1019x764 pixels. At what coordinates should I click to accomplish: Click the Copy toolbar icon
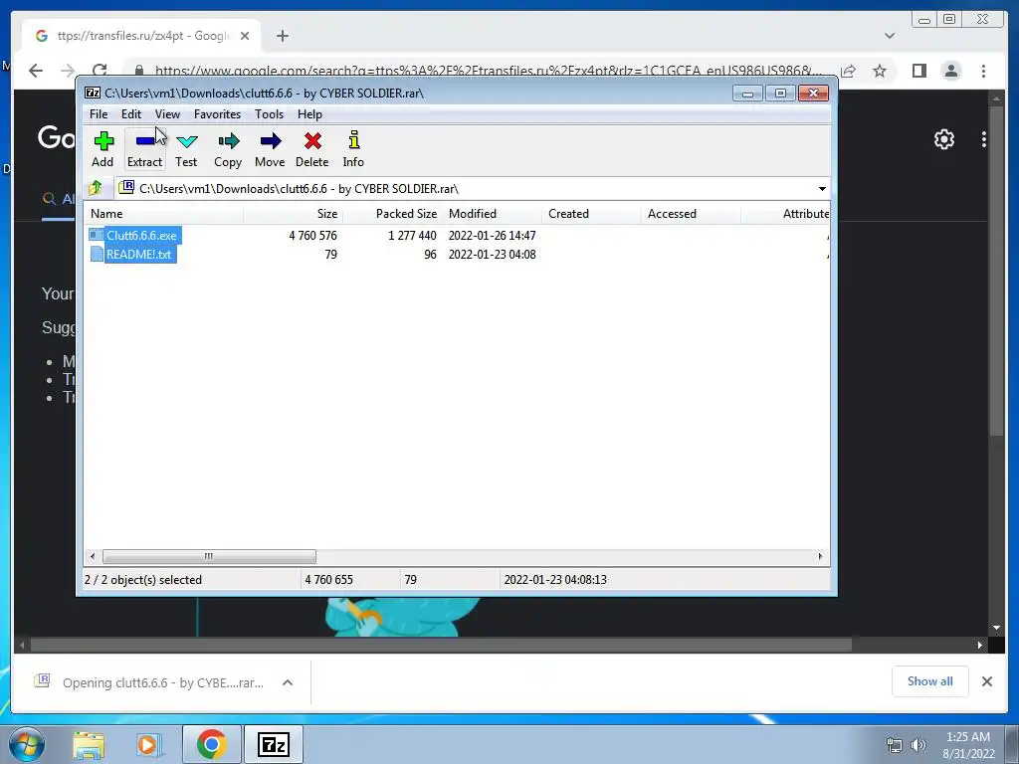click(228, 149)
